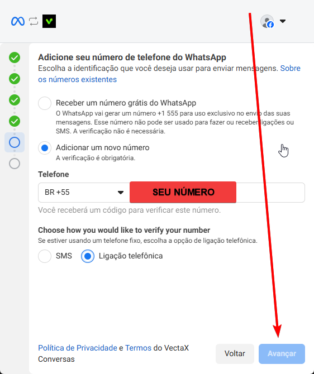Viewport: 314px width, 374px height.
Task: Select Adicionar um novo número option
Action: pyautogui.click(x=45, y=148)
